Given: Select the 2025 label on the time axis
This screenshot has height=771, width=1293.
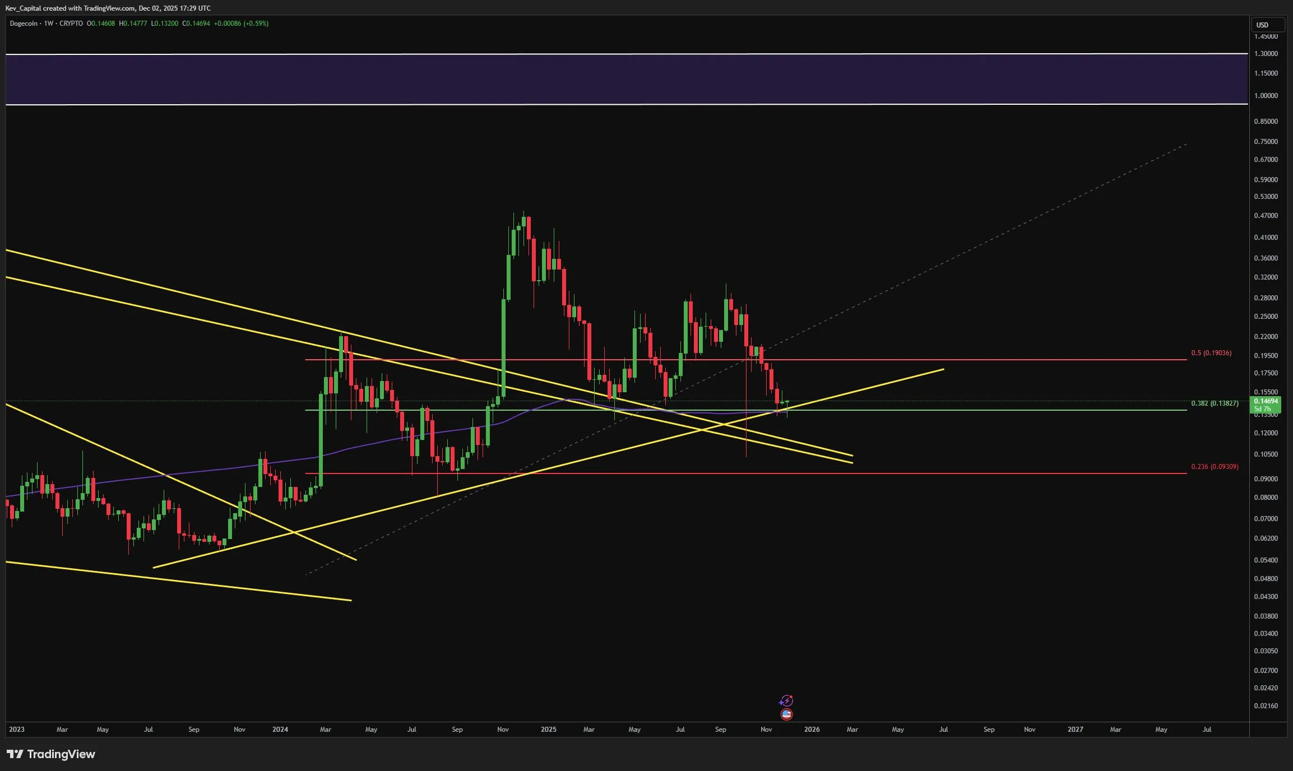Looking at the screenshot, I should [x=548, y=730].
